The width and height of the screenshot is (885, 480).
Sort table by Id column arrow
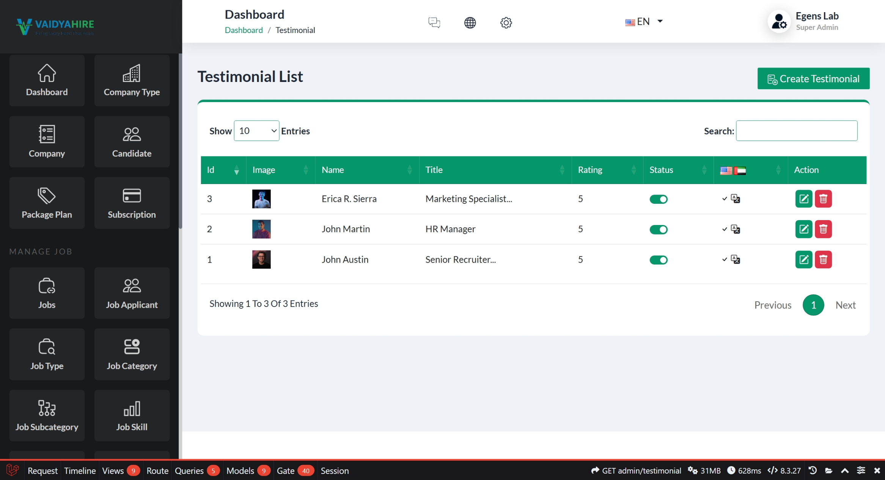(236, 170)
